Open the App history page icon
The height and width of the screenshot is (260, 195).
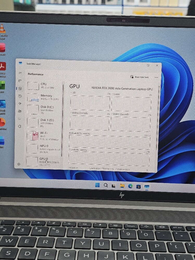(20, 96)
